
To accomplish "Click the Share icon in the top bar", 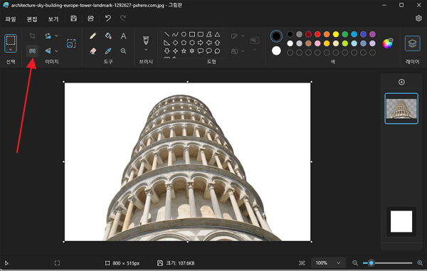I will point(90,18).
